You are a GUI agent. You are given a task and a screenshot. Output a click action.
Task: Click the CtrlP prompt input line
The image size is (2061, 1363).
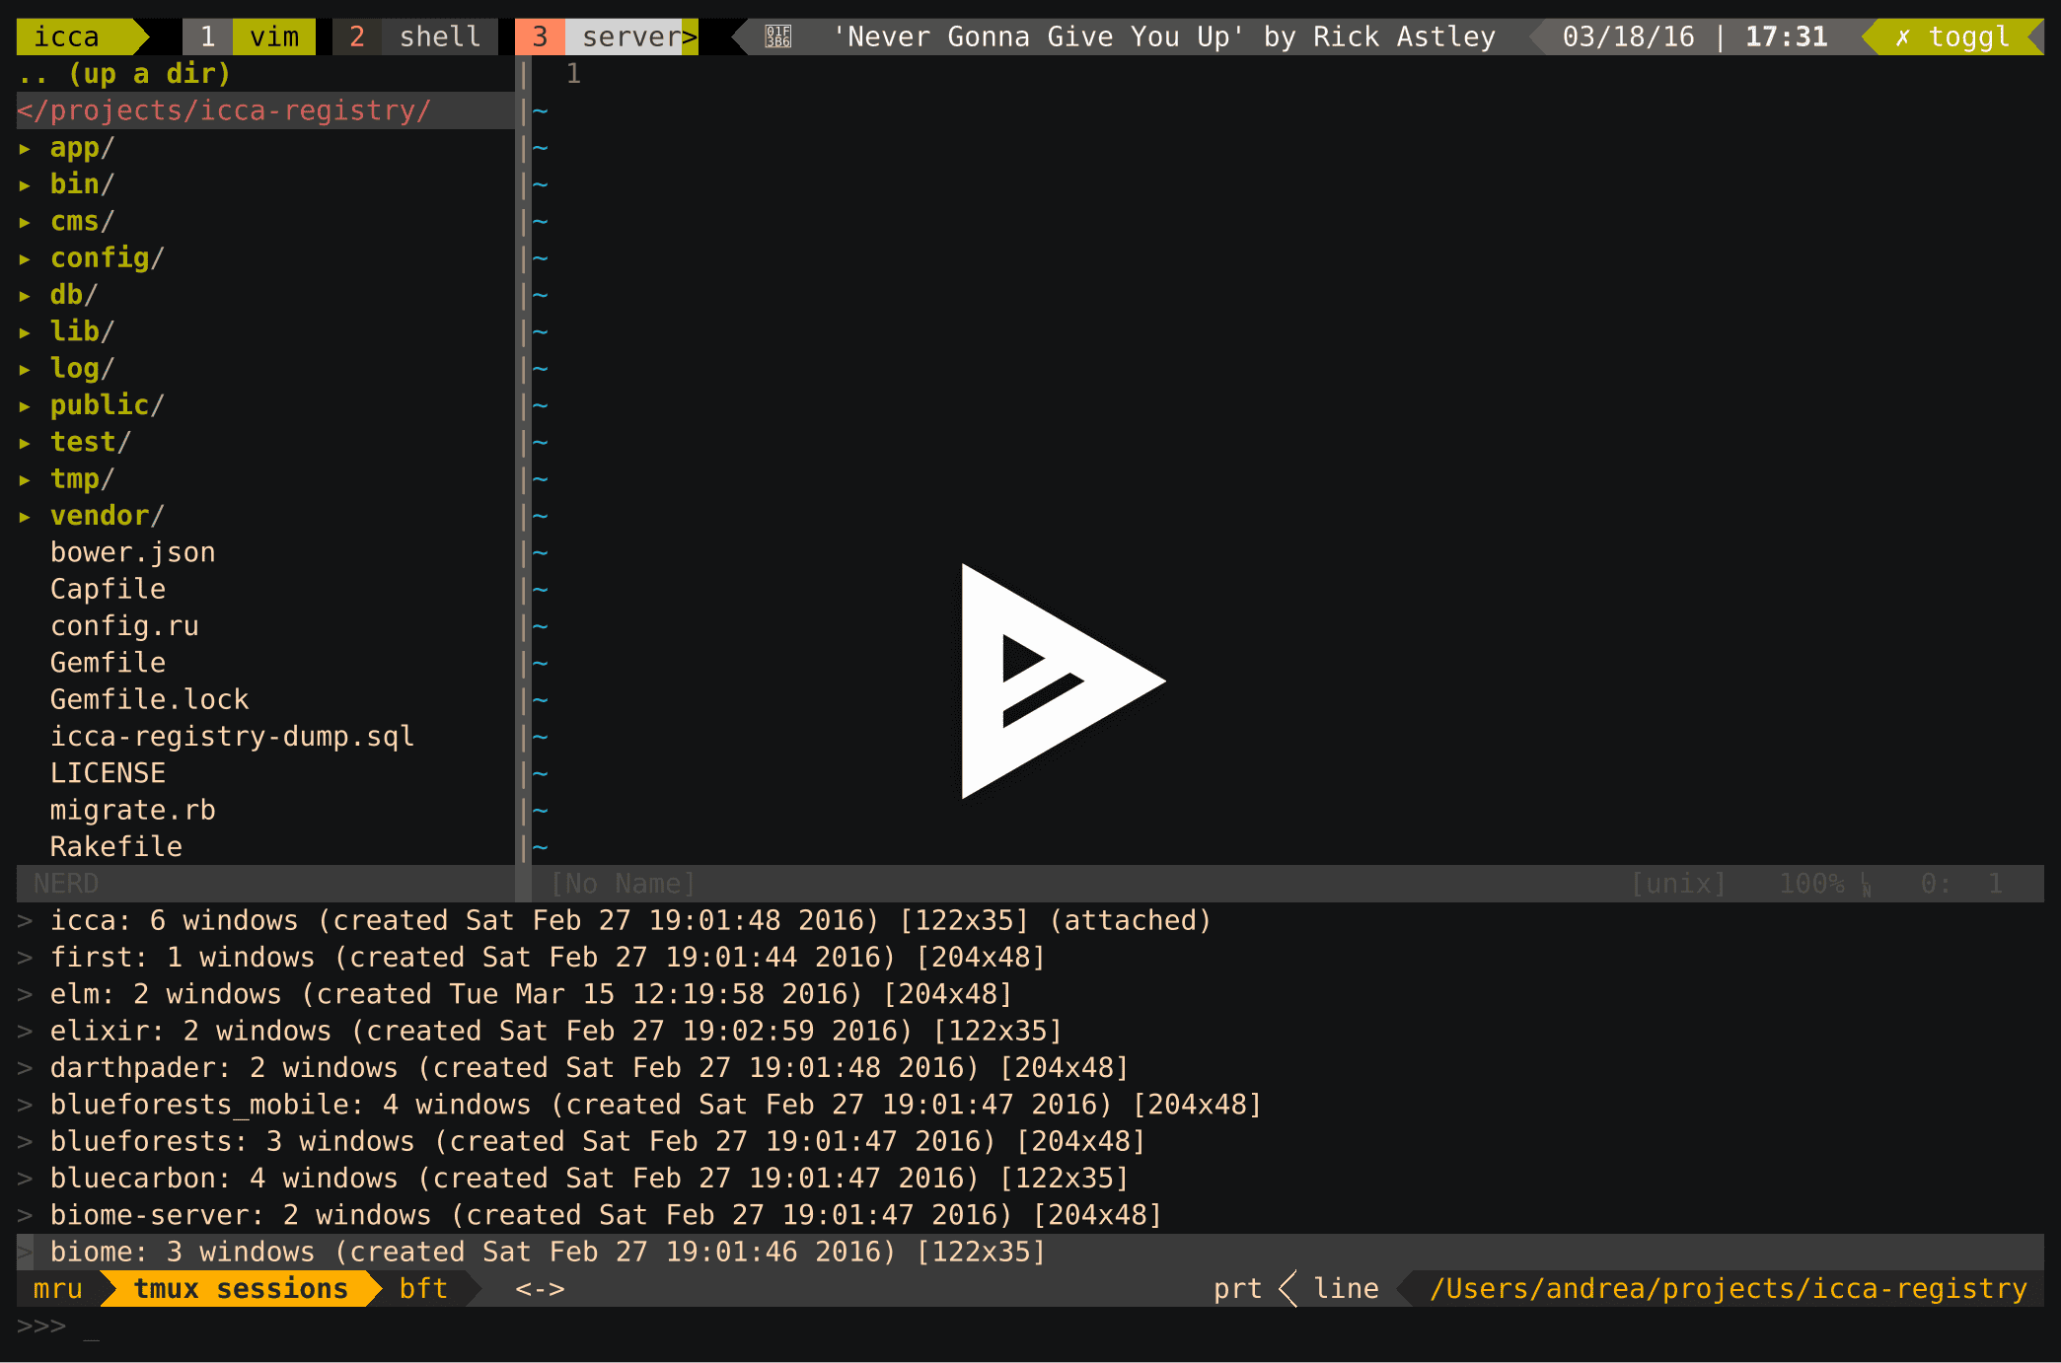coord(1030,1326)
